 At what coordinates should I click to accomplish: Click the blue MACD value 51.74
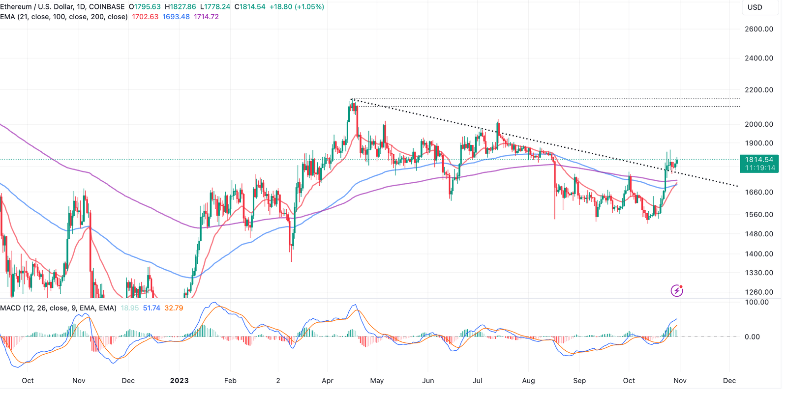[x=151, y=308]
